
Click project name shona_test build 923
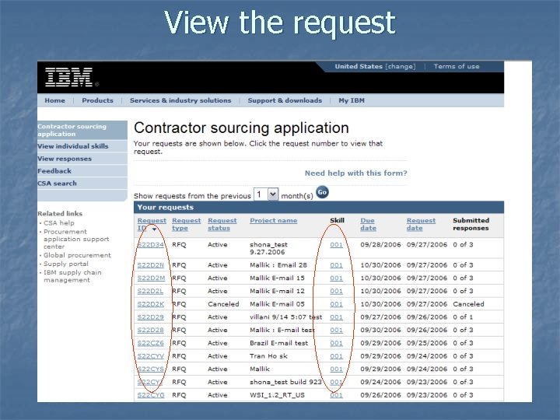coord(285,382)
